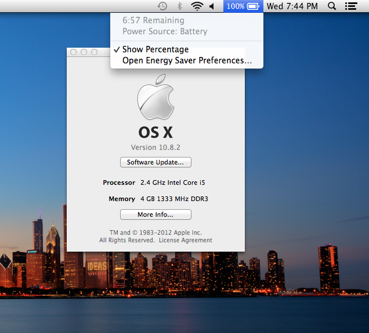Open Spotlight search magnifier icon
Screen dimensions: 369x333
[332, 6]
